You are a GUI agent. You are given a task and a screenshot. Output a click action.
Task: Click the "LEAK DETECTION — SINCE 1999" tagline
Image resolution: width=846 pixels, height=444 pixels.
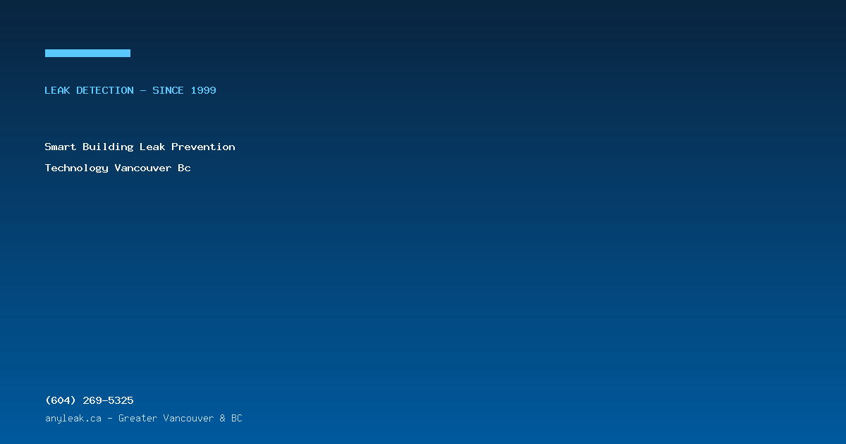pos(130,90)
